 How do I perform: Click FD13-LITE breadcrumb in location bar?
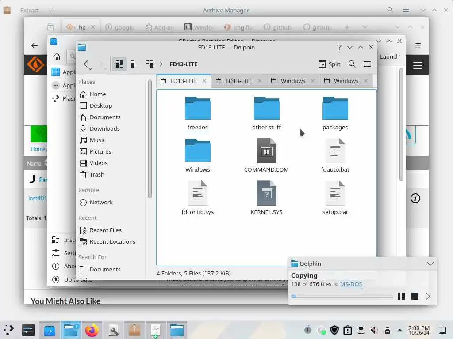point(184,64)
